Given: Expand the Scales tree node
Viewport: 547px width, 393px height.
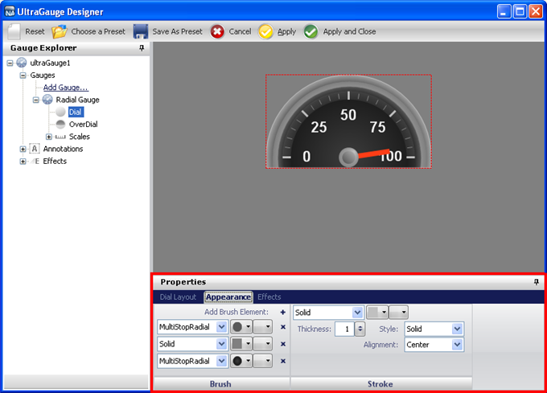Looking at the screenshot, I should pyautogui.click(x=49, y=137).
